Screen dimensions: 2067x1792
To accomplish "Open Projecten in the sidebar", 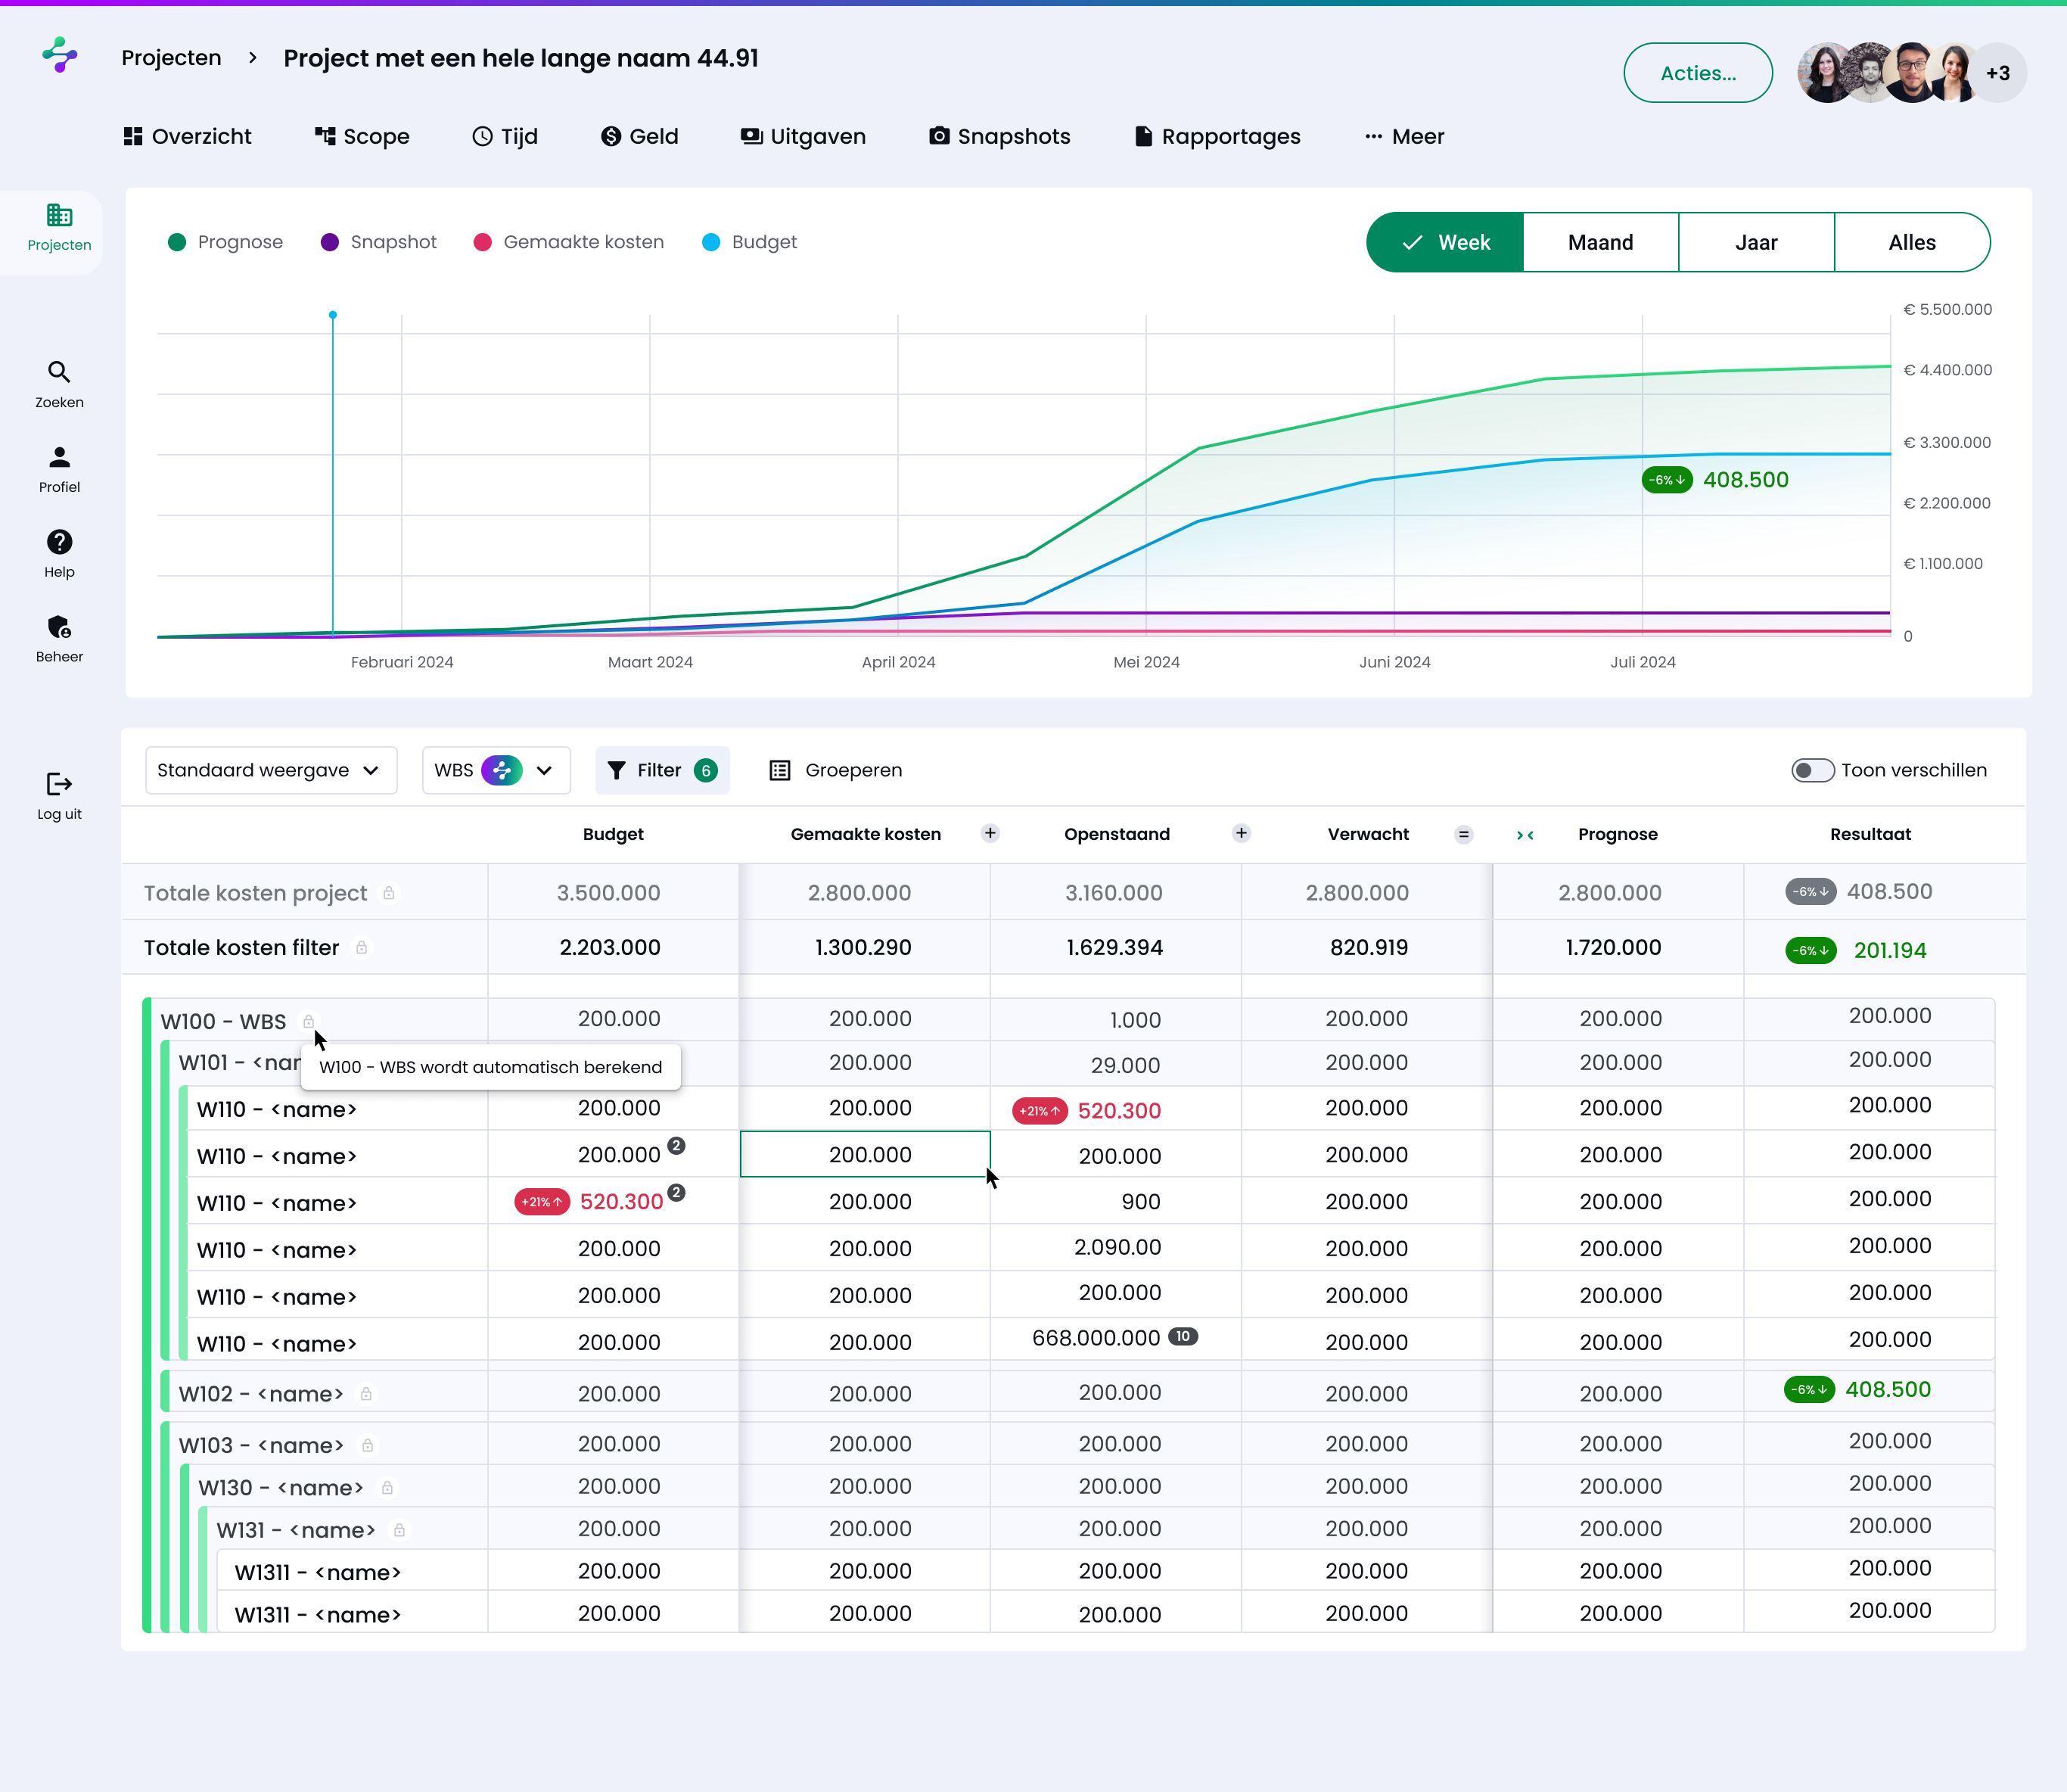I will pos(59,229).
